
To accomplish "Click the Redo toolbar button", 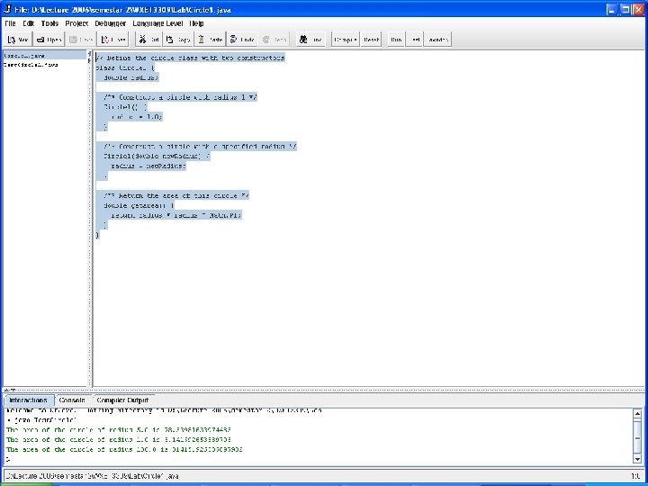I will point(274,40).
